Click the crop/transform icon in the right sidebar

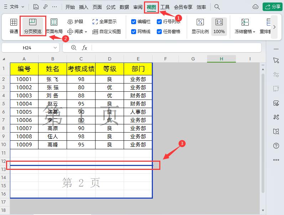click(x=276, y=89)
